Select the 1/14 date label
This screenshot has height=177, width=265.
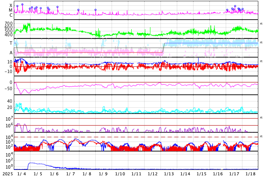(x=185, y=174)
